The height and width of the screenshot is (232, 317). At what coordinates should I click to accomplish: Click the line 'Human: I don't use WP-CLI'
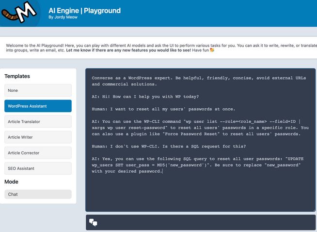pos(169,146)
